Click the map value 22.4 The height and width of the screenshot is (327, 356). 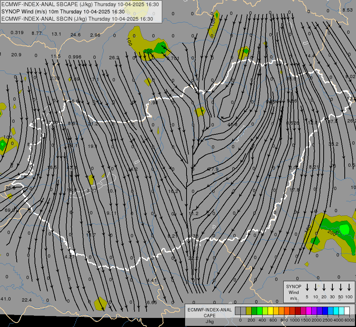[27, 300]
